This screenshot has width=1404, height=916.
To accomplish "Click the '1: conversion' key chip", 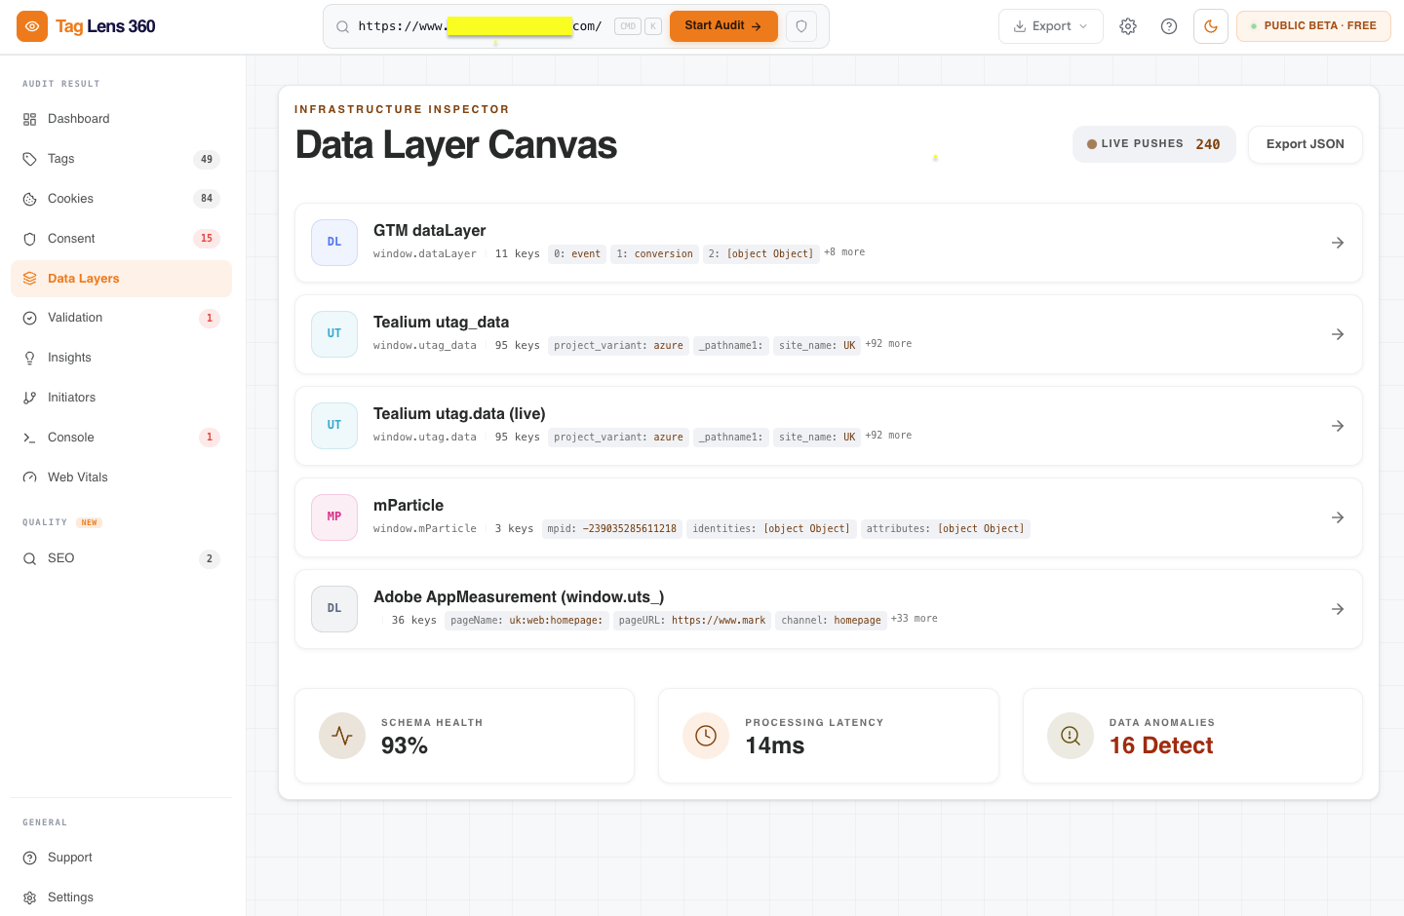I will pyautogui.click(x=654, y=253).
